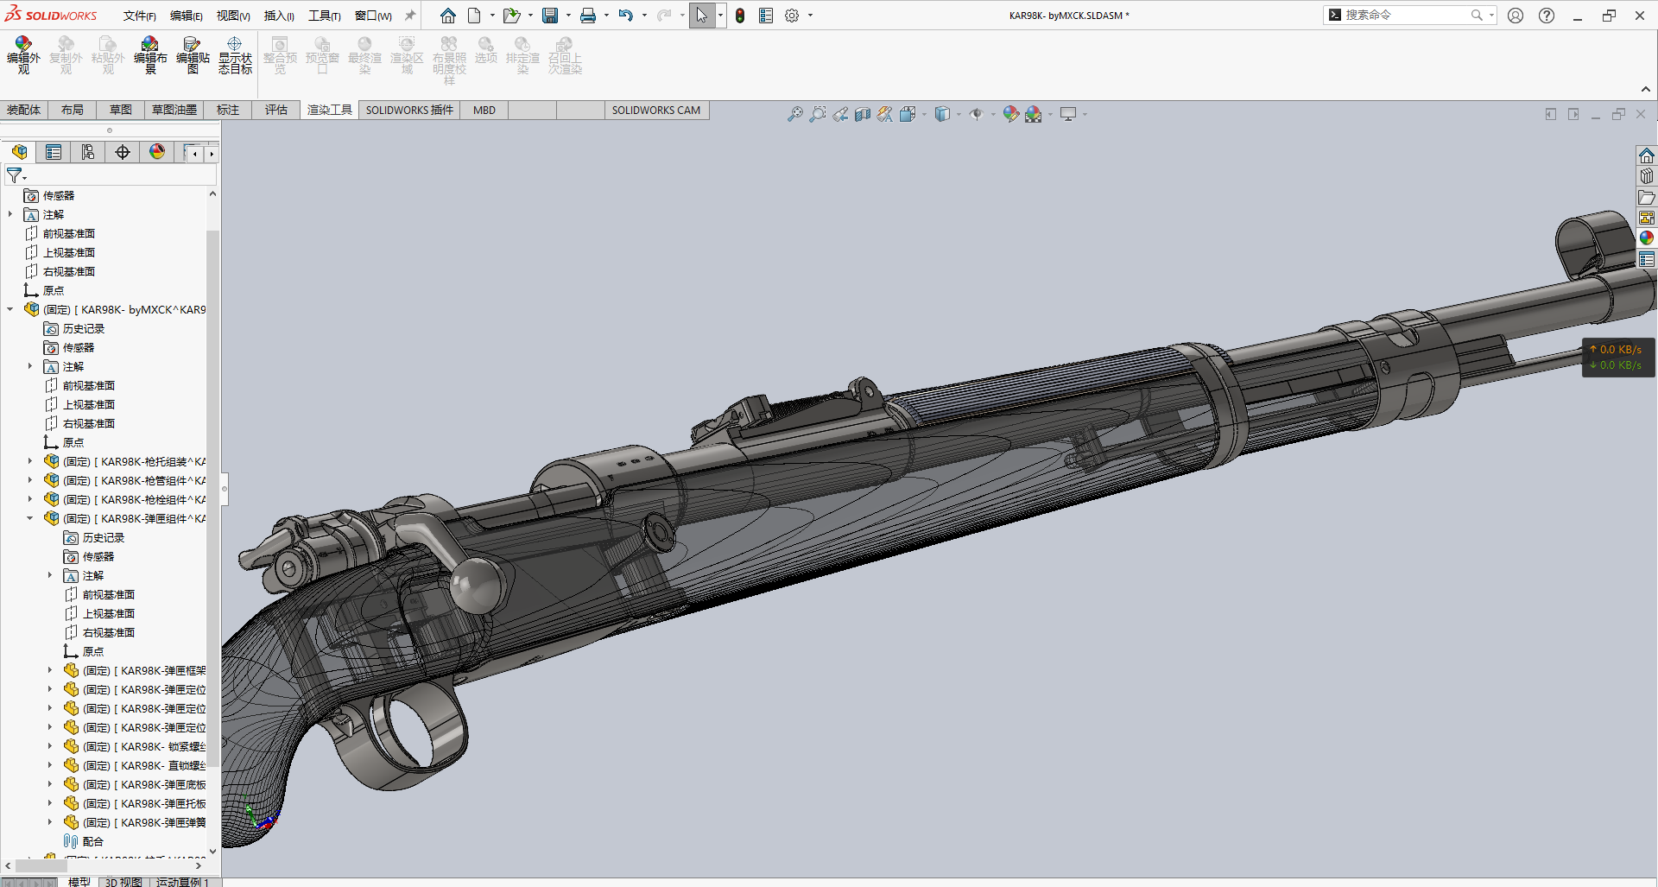1658x887 pixels.
Task: Collapse the KAR98K- byMXCK assembly node
Action: 10,309
